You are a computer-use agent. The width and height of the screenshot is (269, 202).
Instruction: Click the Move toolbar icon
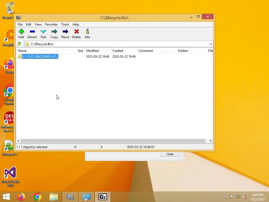pos(65,32)
